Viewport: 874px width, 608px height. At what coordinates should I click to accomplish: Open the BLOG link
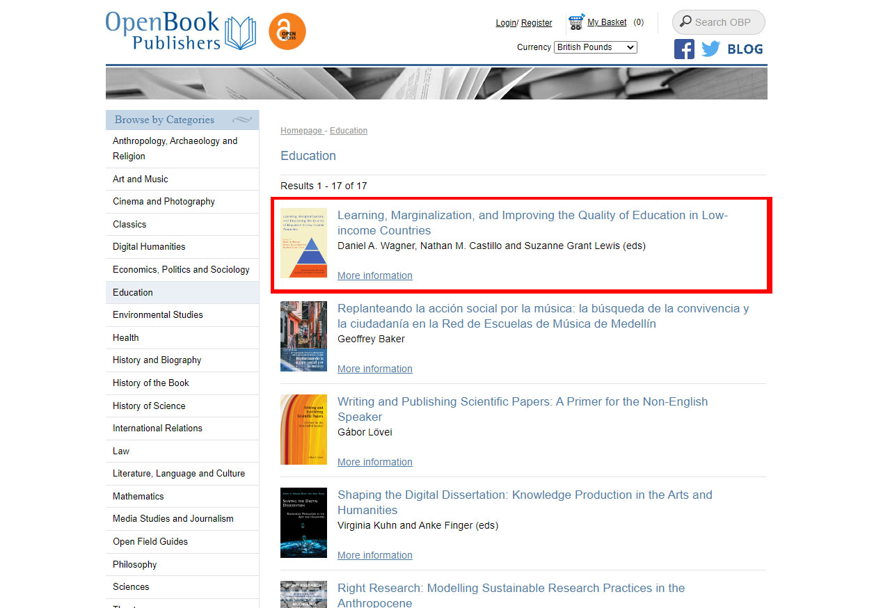pos(745,49)
